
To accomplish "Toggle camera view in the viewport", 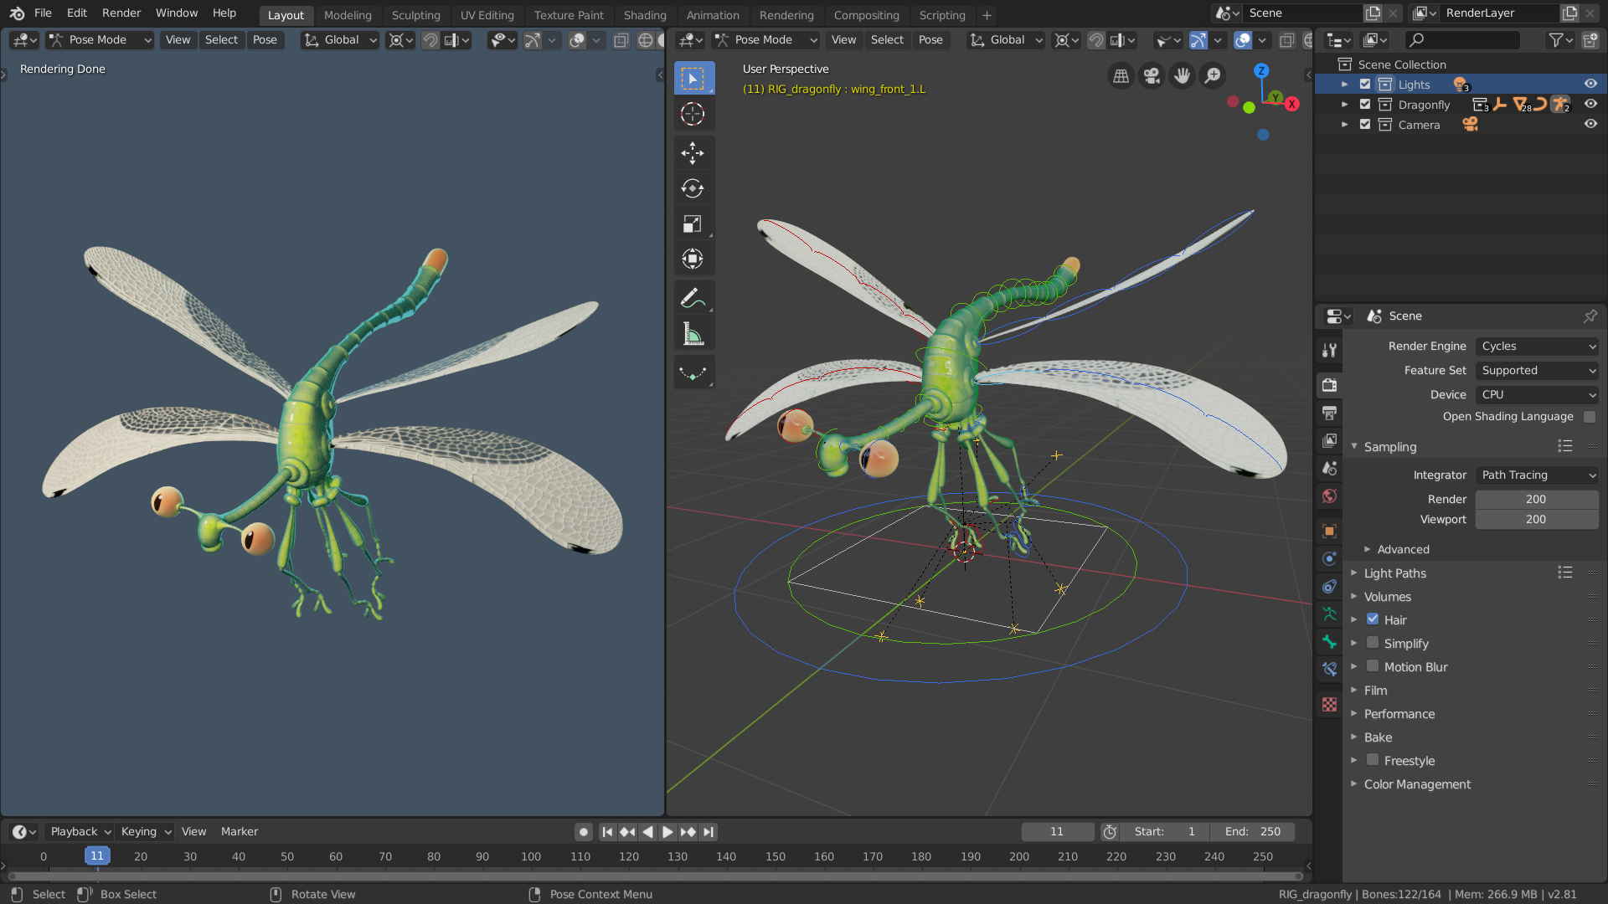I will pyautogui.click(x=1152, y=76).
